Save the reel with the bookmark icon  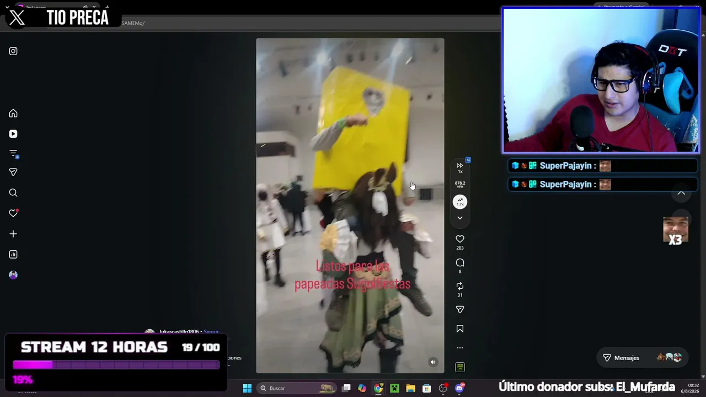tap(460, 329)
